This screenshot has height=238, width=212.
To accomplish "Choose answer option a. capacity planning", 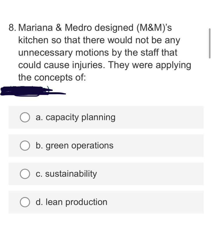I will (76, 117).
